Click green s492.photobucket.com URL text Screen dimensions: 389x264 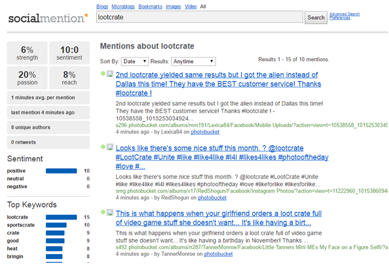[251, 247]
